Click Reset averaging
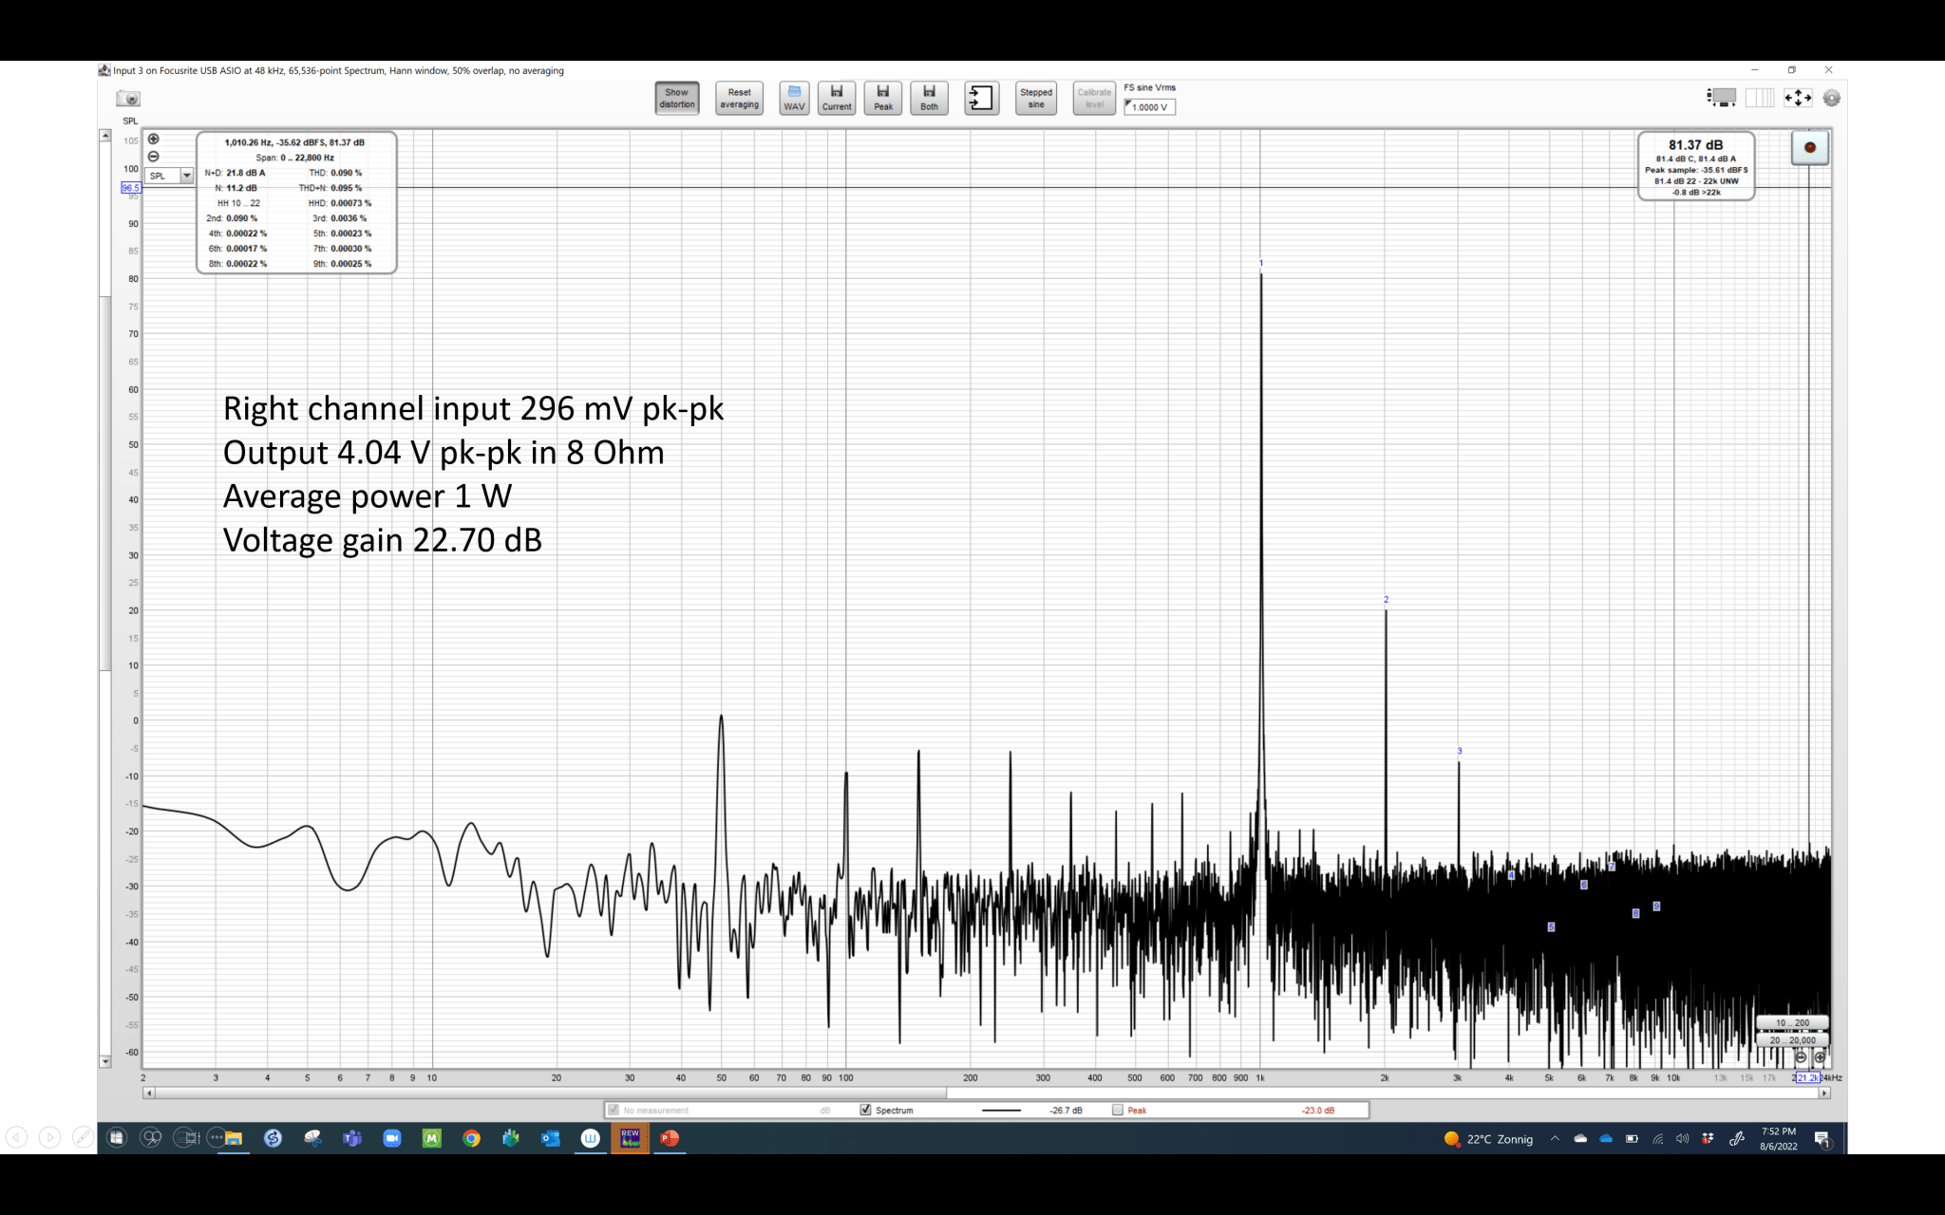 pos(739,99)
